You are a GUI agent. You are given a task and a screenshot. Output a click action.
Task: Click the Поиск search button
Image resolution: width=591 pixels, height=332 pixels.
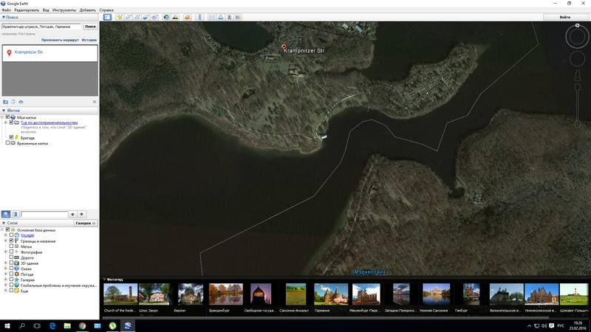90,26
